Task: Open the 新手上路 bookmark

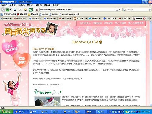Action: (x=22, y=14)
